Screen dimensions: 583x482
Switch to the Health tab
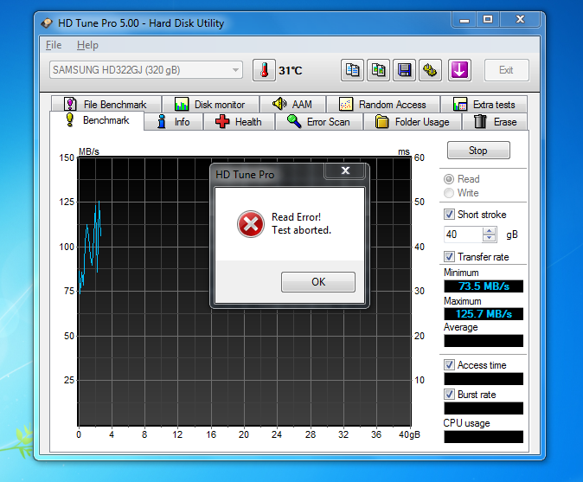[239, 122]
